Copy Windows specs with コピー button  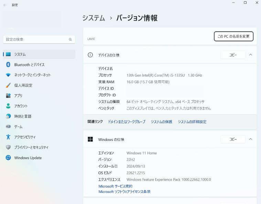click(x=233, y=139)
